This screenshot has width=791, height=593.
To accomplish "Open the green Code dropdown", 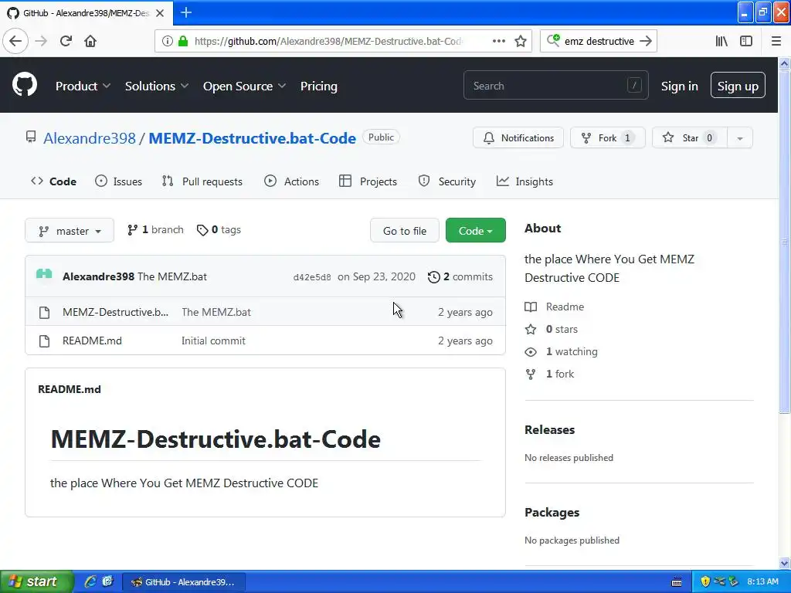I will coord(475,230).
